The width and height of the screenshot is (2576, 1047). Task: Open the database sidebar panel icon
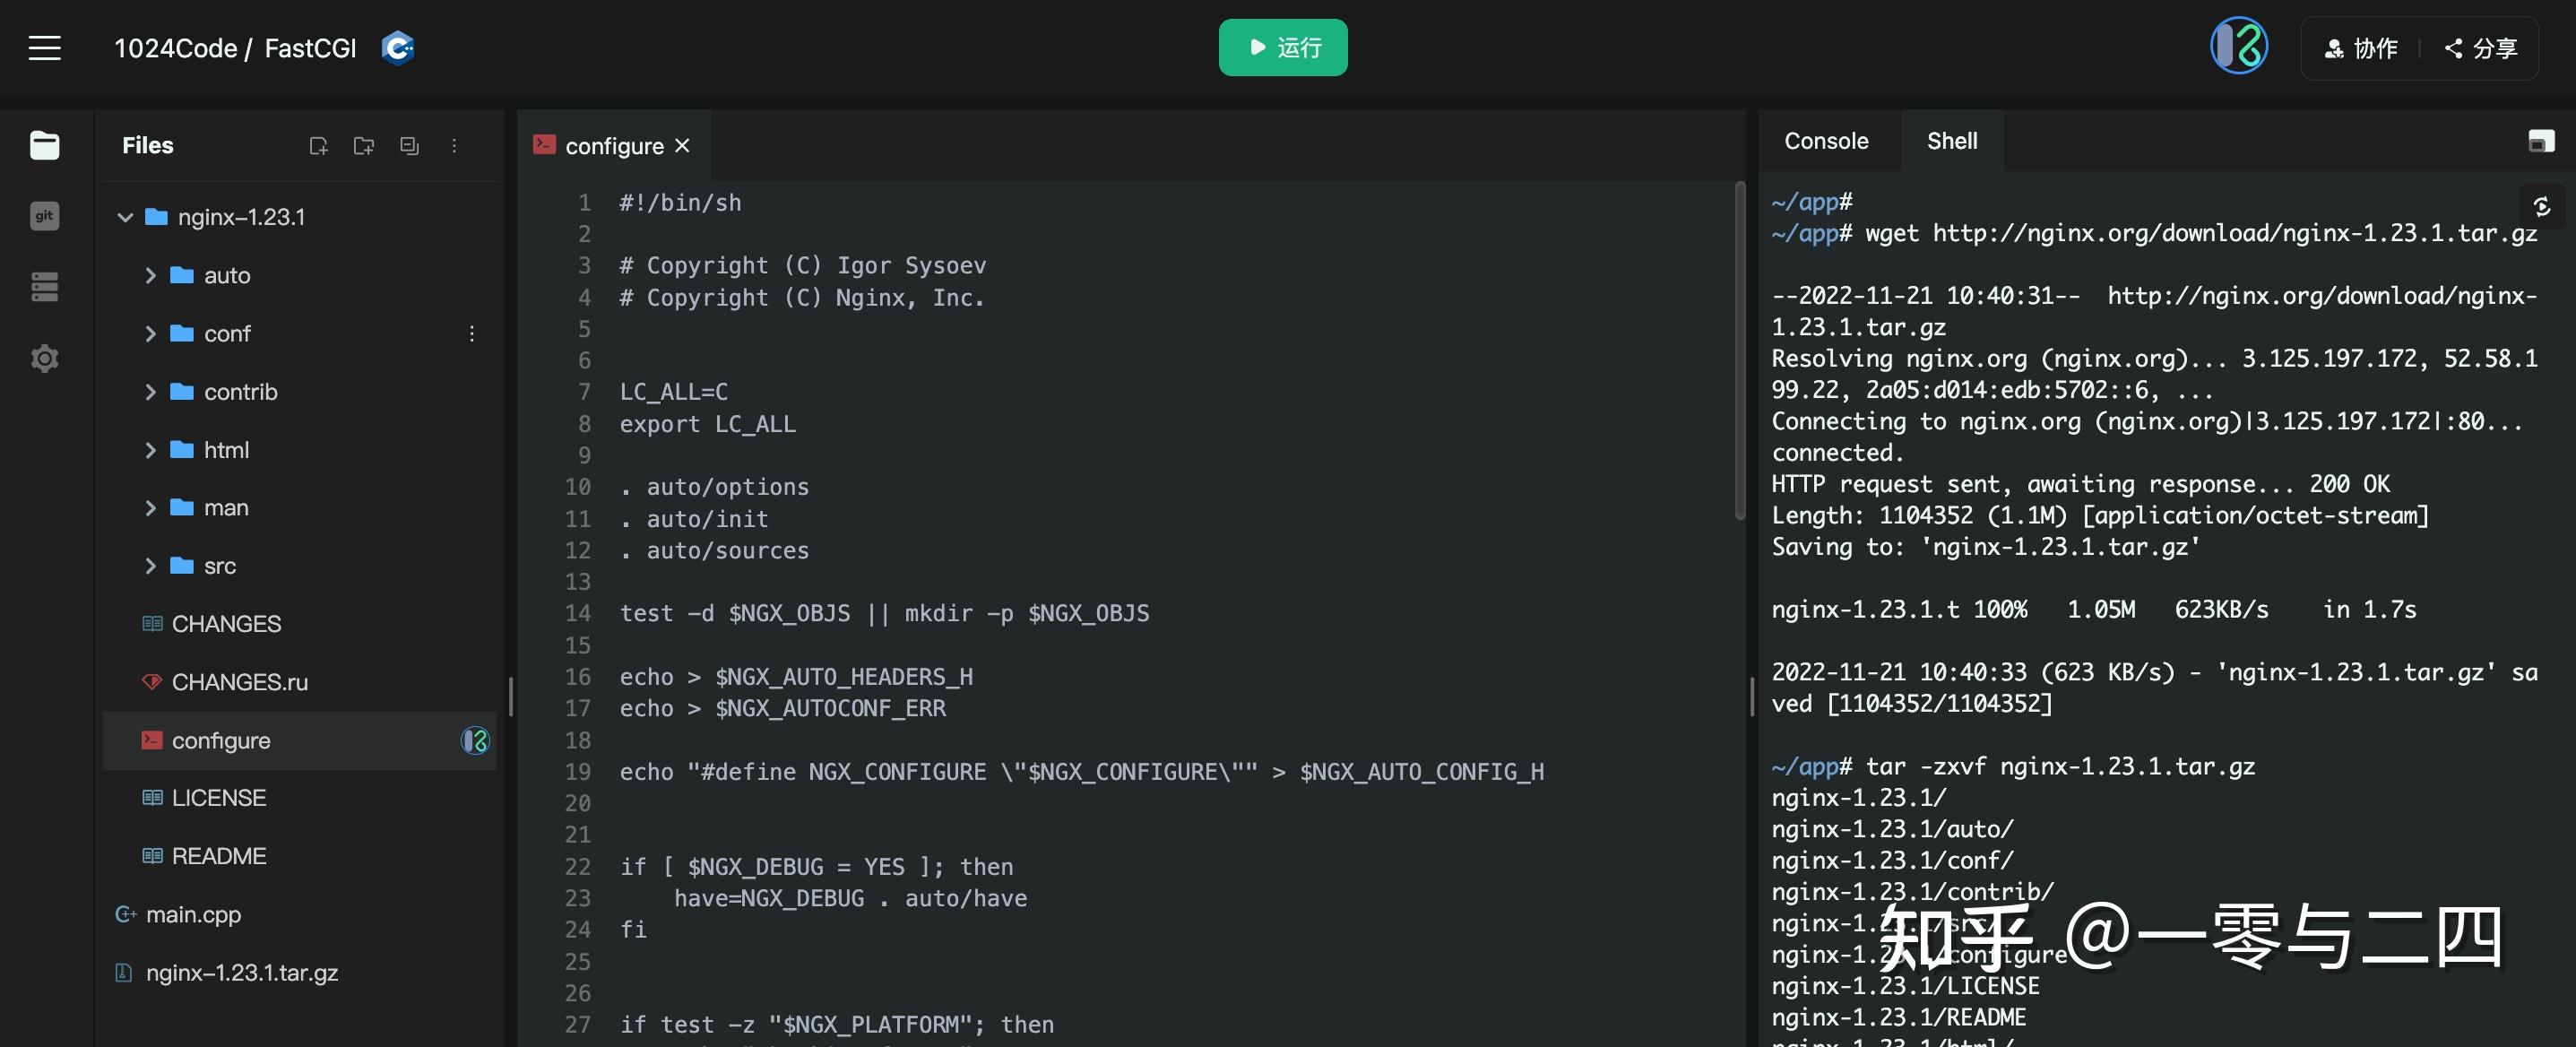[x=44, y=287]
